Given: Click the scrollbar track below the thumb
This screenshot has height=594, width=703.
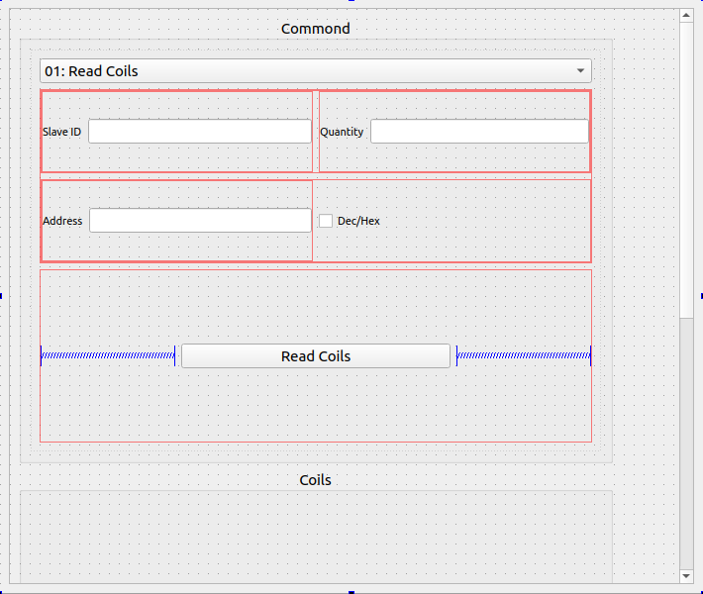Looking at the screenshot, I should (x=686, y=445).
